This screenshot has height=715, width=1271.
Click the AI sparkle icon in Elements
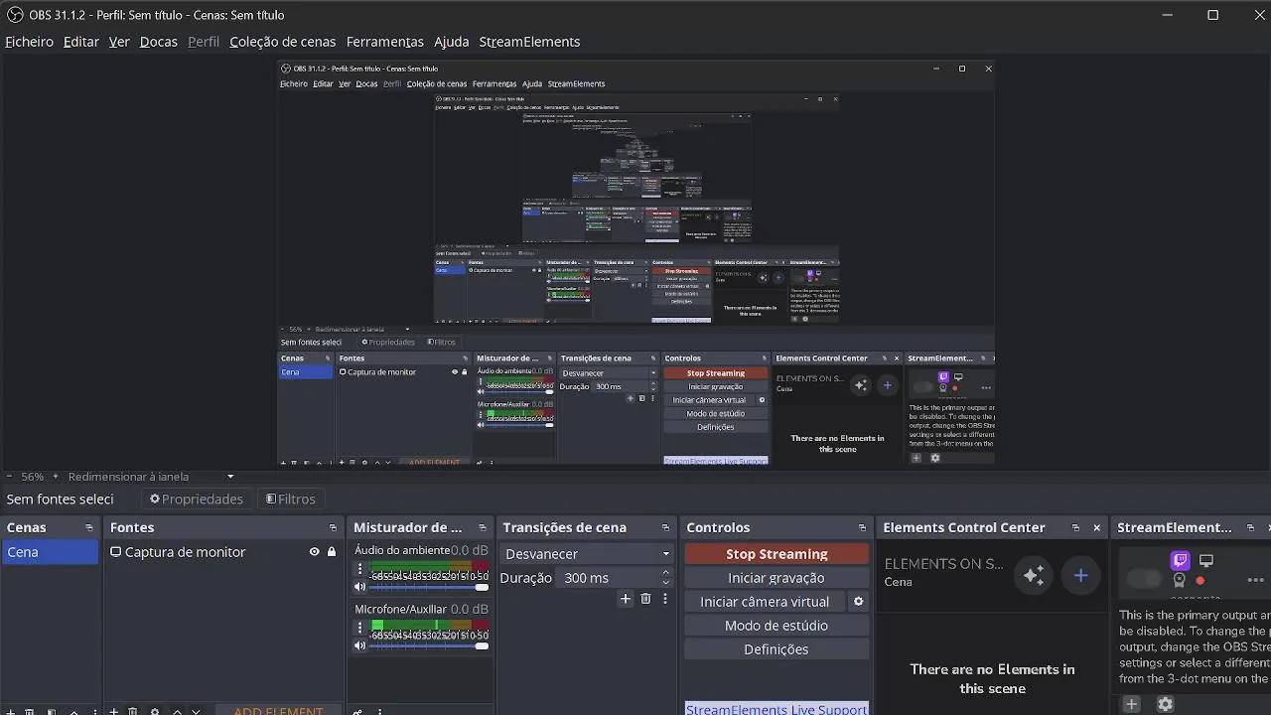tap(1034, 575)
